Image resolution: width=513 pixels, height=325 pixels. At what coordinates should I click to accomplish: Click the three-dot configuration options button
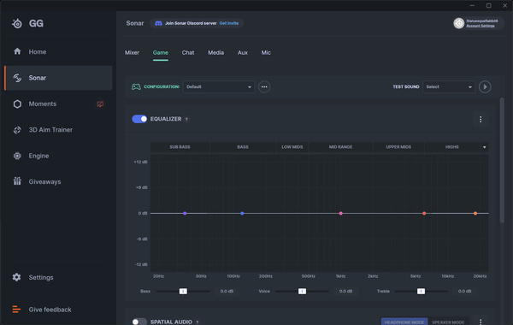click(264, 87)
